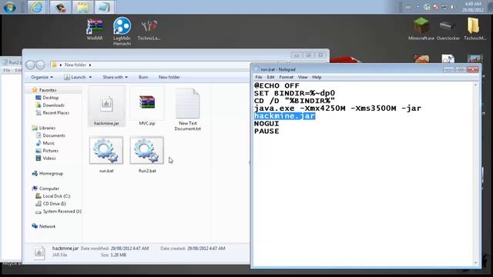Select Favorites in navigation pane
This screenshot has width=493, height=277.
pyautogui.click(x=48, y=90)
